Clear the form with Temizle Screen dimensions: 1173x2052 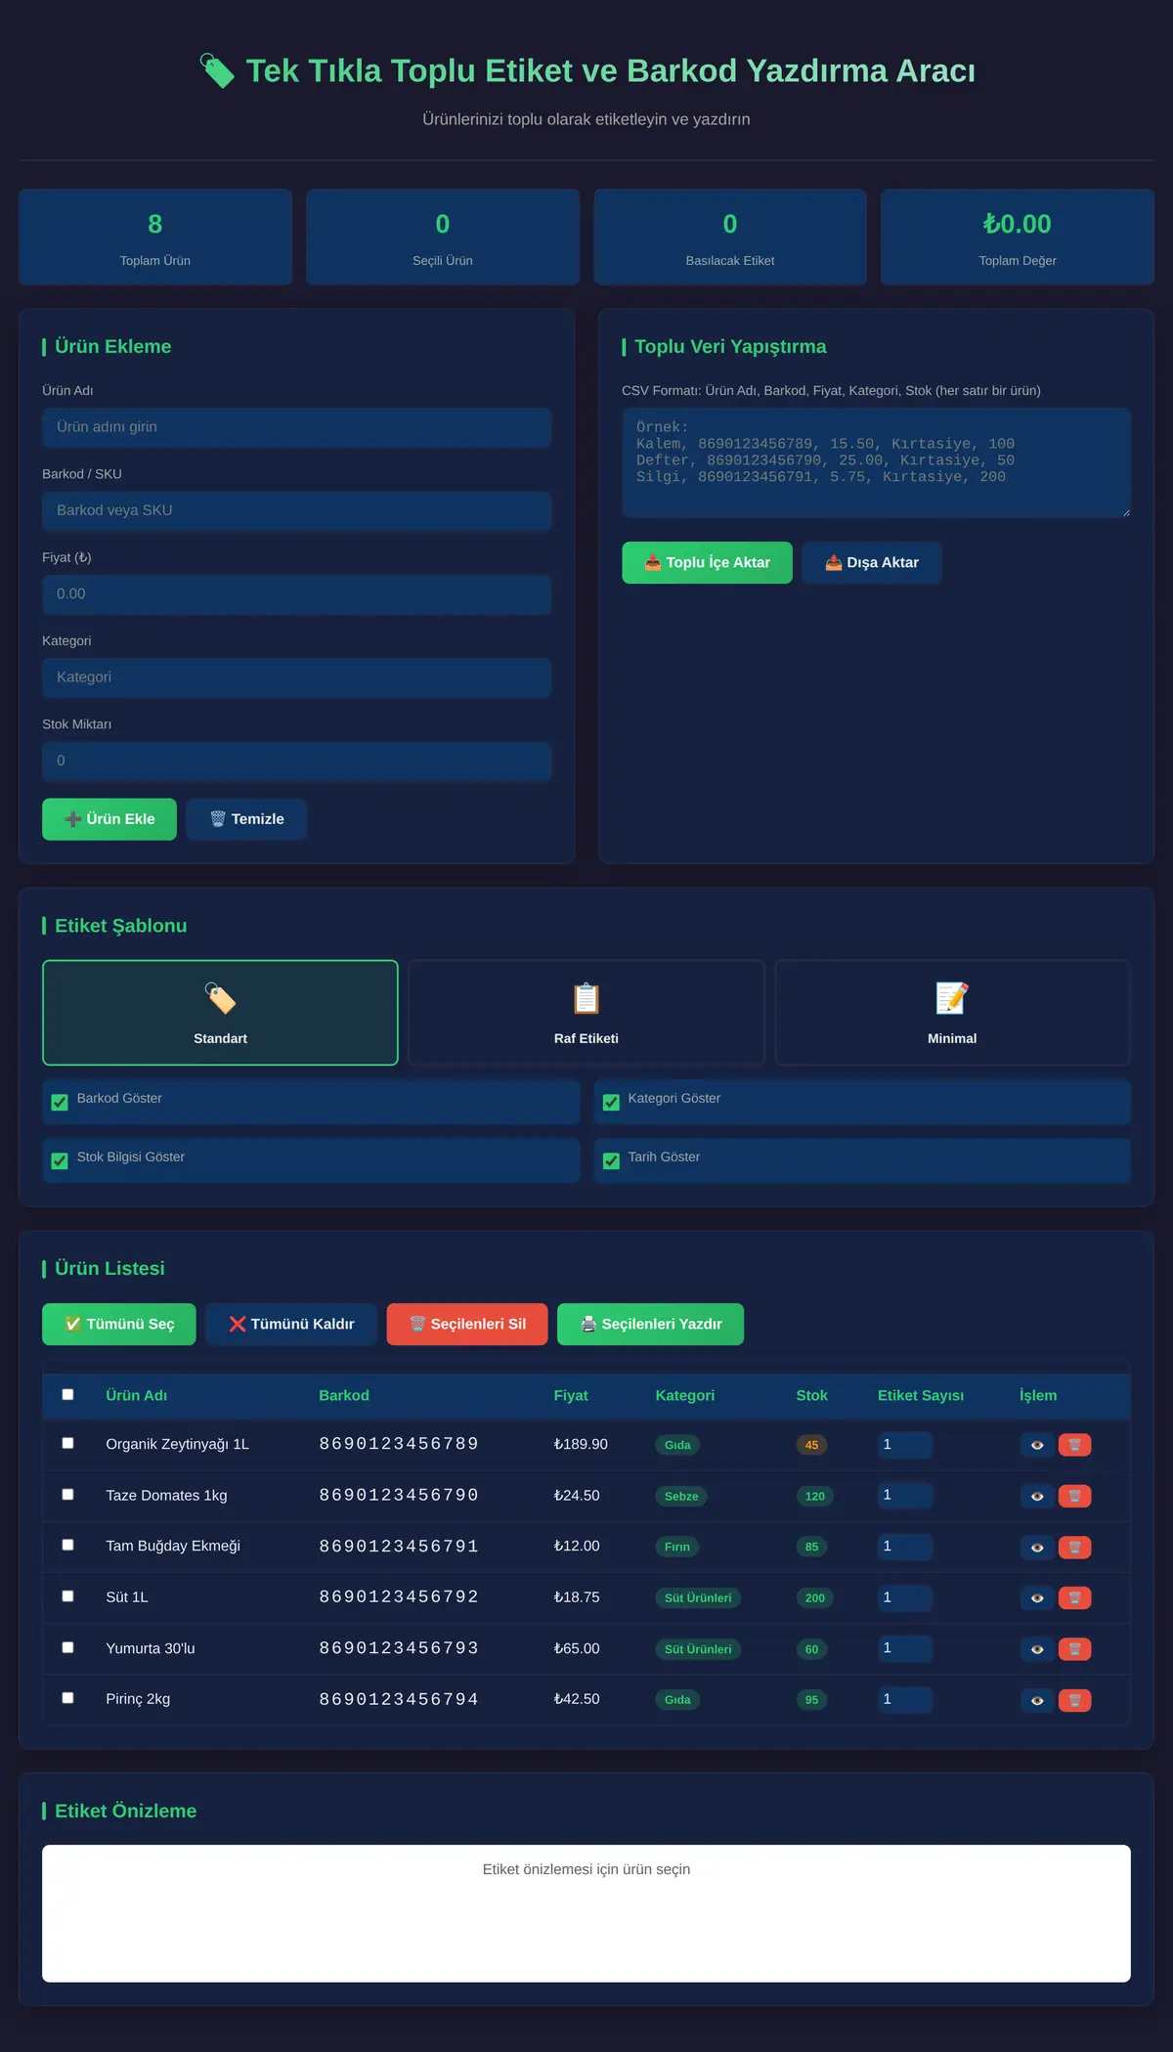tap(246, 819)
